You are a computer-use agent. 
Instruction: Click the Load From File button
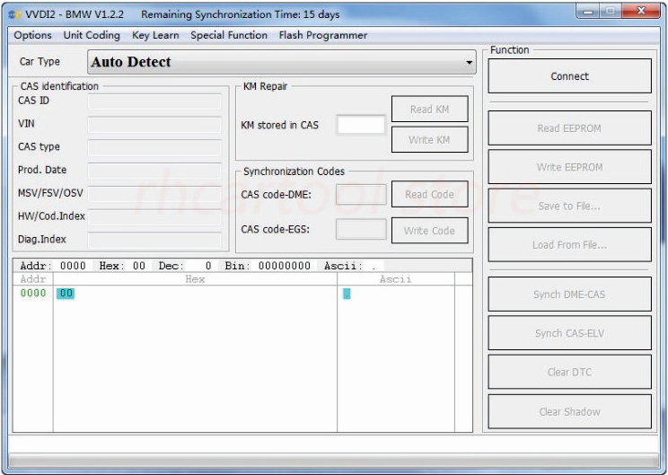[x=569, y=244]
